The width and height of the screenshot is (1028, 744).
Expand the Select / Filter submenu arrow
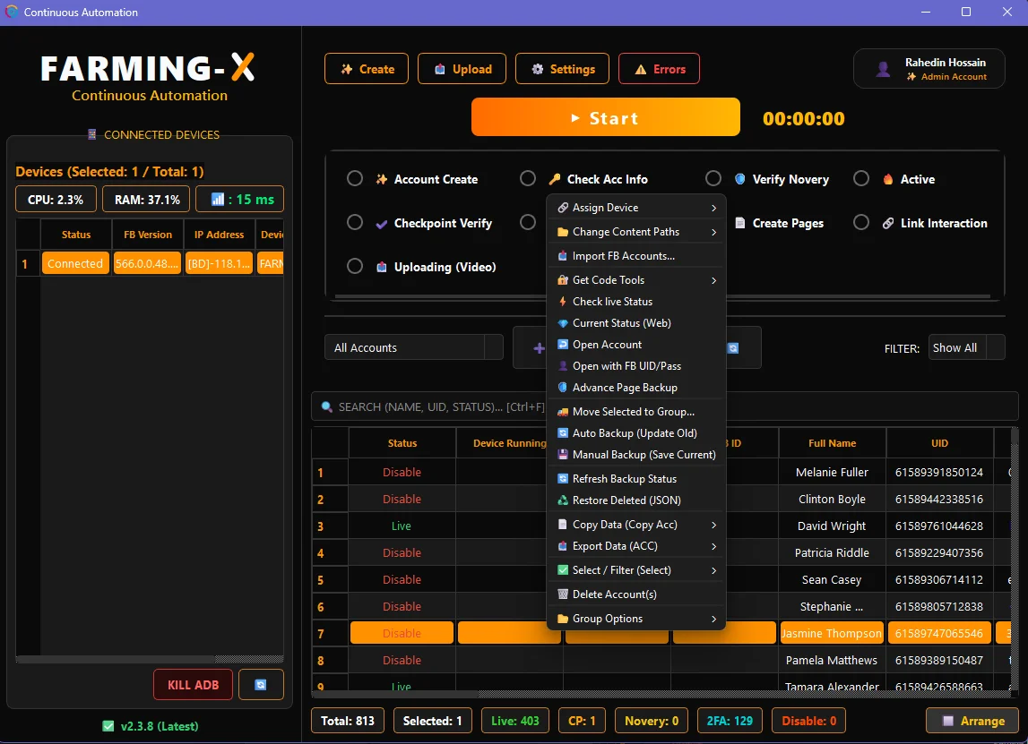714,570
